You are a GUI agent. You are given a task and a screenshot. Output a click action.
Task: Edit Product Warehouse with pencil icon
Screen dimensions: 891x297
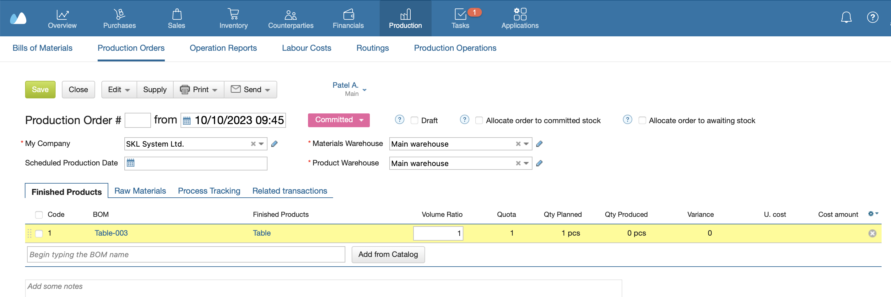(539, 163)
